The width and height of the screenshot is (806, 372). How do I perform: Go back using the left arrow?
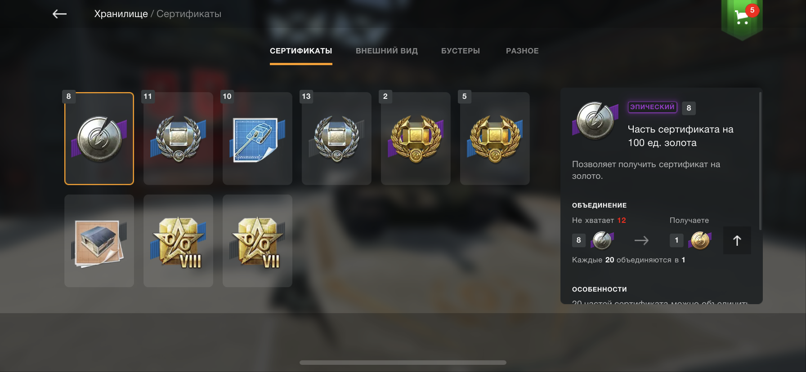click(x=59, y=14)
